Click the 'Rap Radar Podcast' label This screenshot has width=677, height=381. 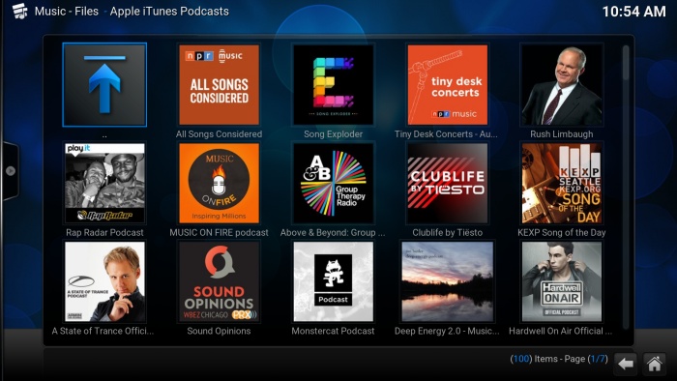(x=104, y=233)
